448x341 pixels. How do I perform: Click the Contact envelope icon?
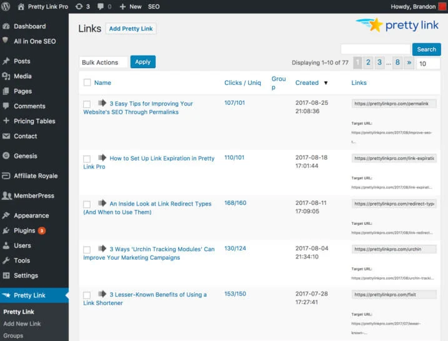click(6, 136)
